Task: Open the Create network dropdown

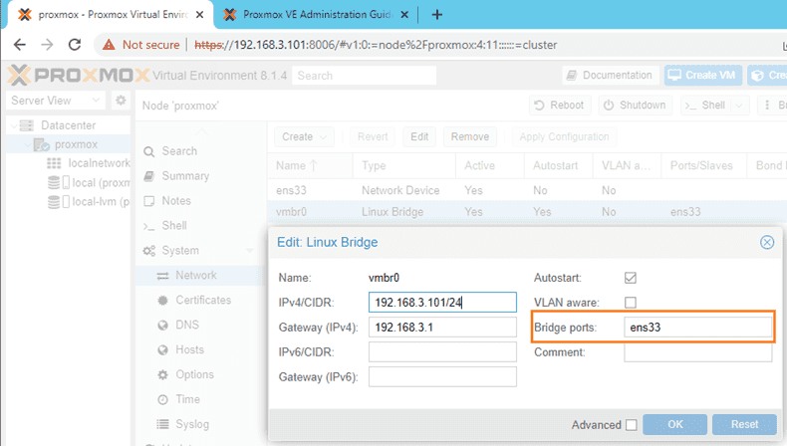Action: [x=304, y=136]
